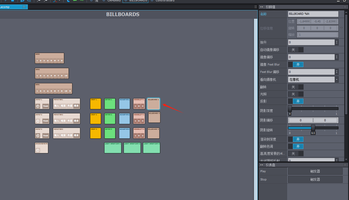
Task: Collapse the 仪表盘 panel using its arrow icon
Action: click(262, 165)
